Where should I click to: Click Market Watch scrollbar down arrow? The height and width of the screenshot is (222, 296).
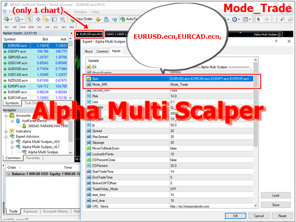pyautogui.click(x=71, y=98)
